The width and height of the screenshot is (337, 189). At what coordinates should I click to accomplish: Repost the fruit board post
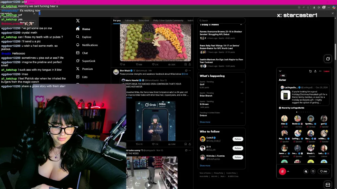[139, 64]
